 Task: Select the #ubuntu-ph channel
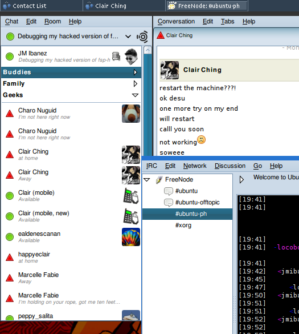pos(187,214)
